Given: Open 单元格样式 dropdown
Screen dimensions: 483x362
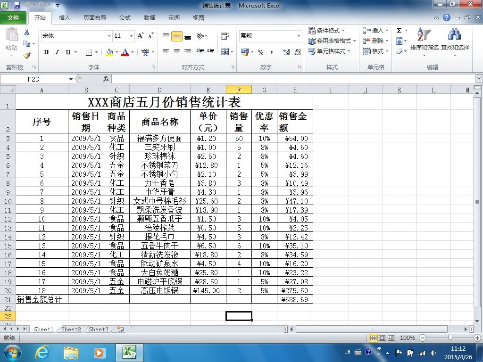Looking at the screenshot, I should tap(329, 51).
